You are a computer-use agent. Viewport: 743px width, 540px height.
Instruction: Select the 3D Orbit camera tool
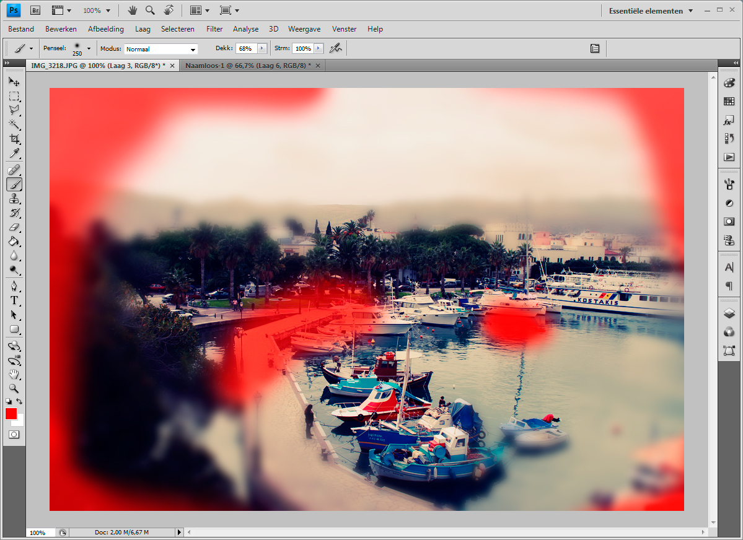[14, 360]
